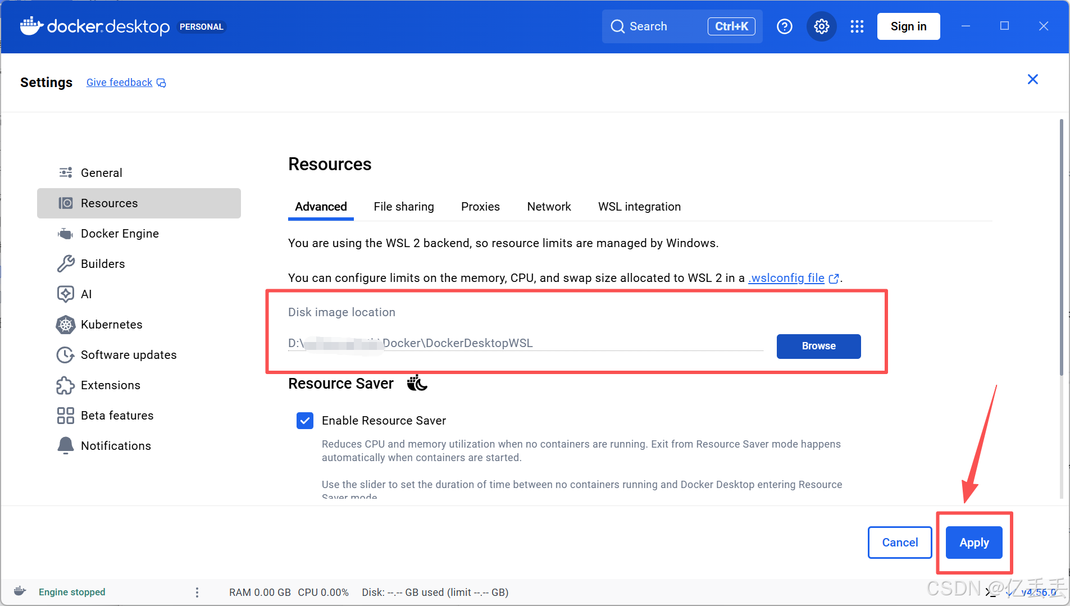This screenshot has height=606, width=1070.
Task: Switch to the Proxies tab
Action: pyautogui.click(x=480, y=207)
